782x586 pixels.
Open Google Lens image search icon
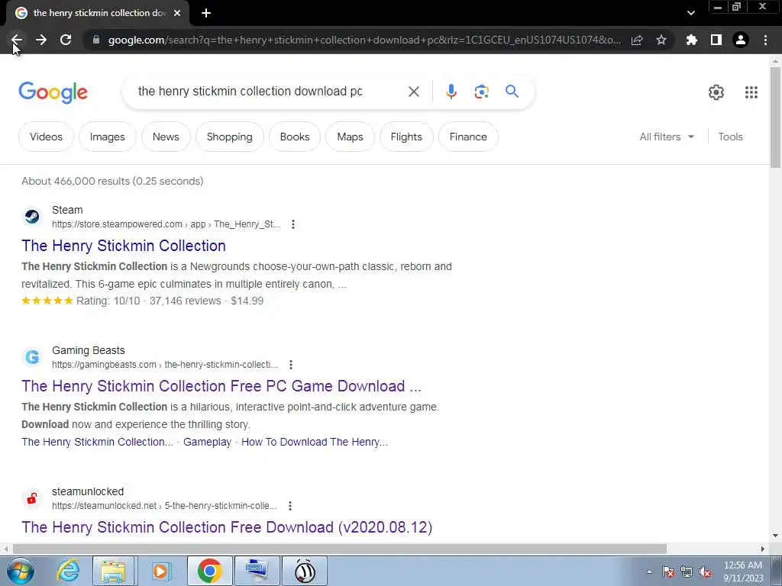click(x=481, y=92)
